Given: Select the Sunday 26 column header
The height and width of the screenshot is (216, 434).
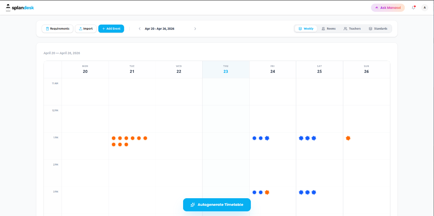Looking at the screenshot, I should (367, 69).
